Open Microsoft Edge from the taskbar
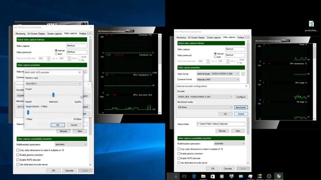Viewport: 321px width, 180px height. pos(194,176)
